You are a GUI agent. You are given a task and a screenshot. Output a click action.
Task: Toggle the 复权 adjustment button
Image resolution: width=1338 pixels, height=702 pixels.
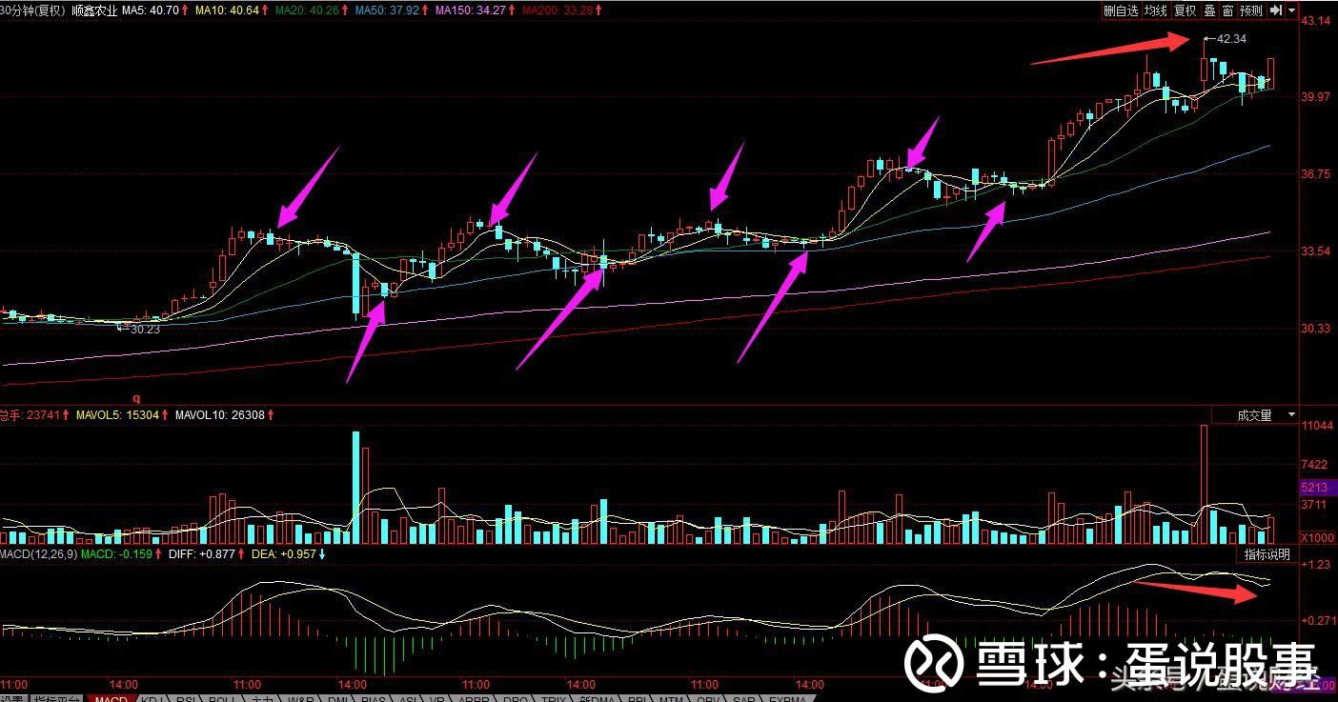(1185, 10)
